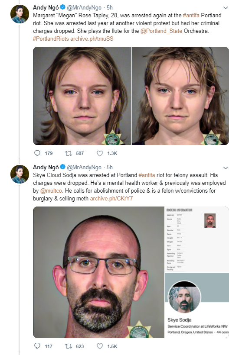Click the profile avatar of the second tweet
The image size is (239, 355).
(x=20, y=174)
